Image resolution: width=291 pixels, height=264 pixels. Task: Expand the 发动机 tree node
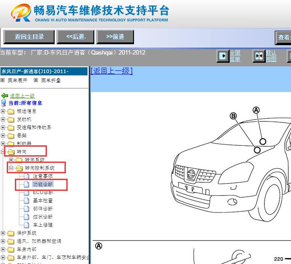point(3,120)
